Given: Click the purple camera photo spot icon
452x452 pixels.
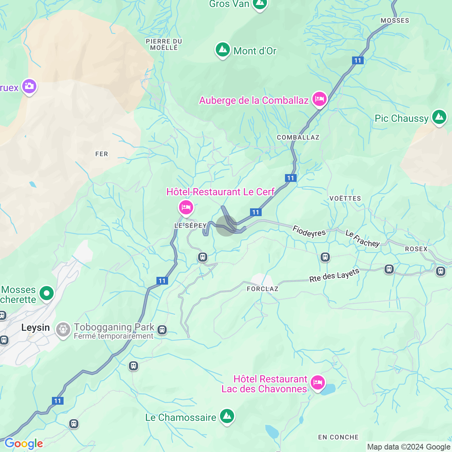Looking at the screenshot, I should [x=29, y=87].
